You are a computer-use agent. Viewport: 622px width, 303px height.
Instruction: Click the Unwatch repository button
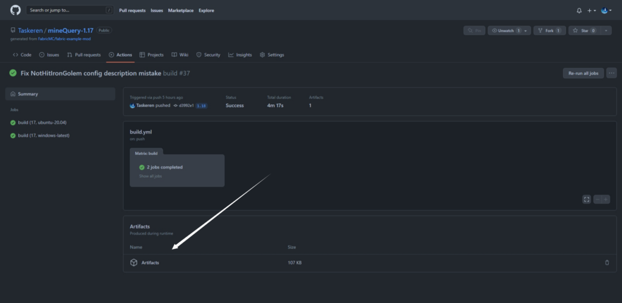(507, 30)
